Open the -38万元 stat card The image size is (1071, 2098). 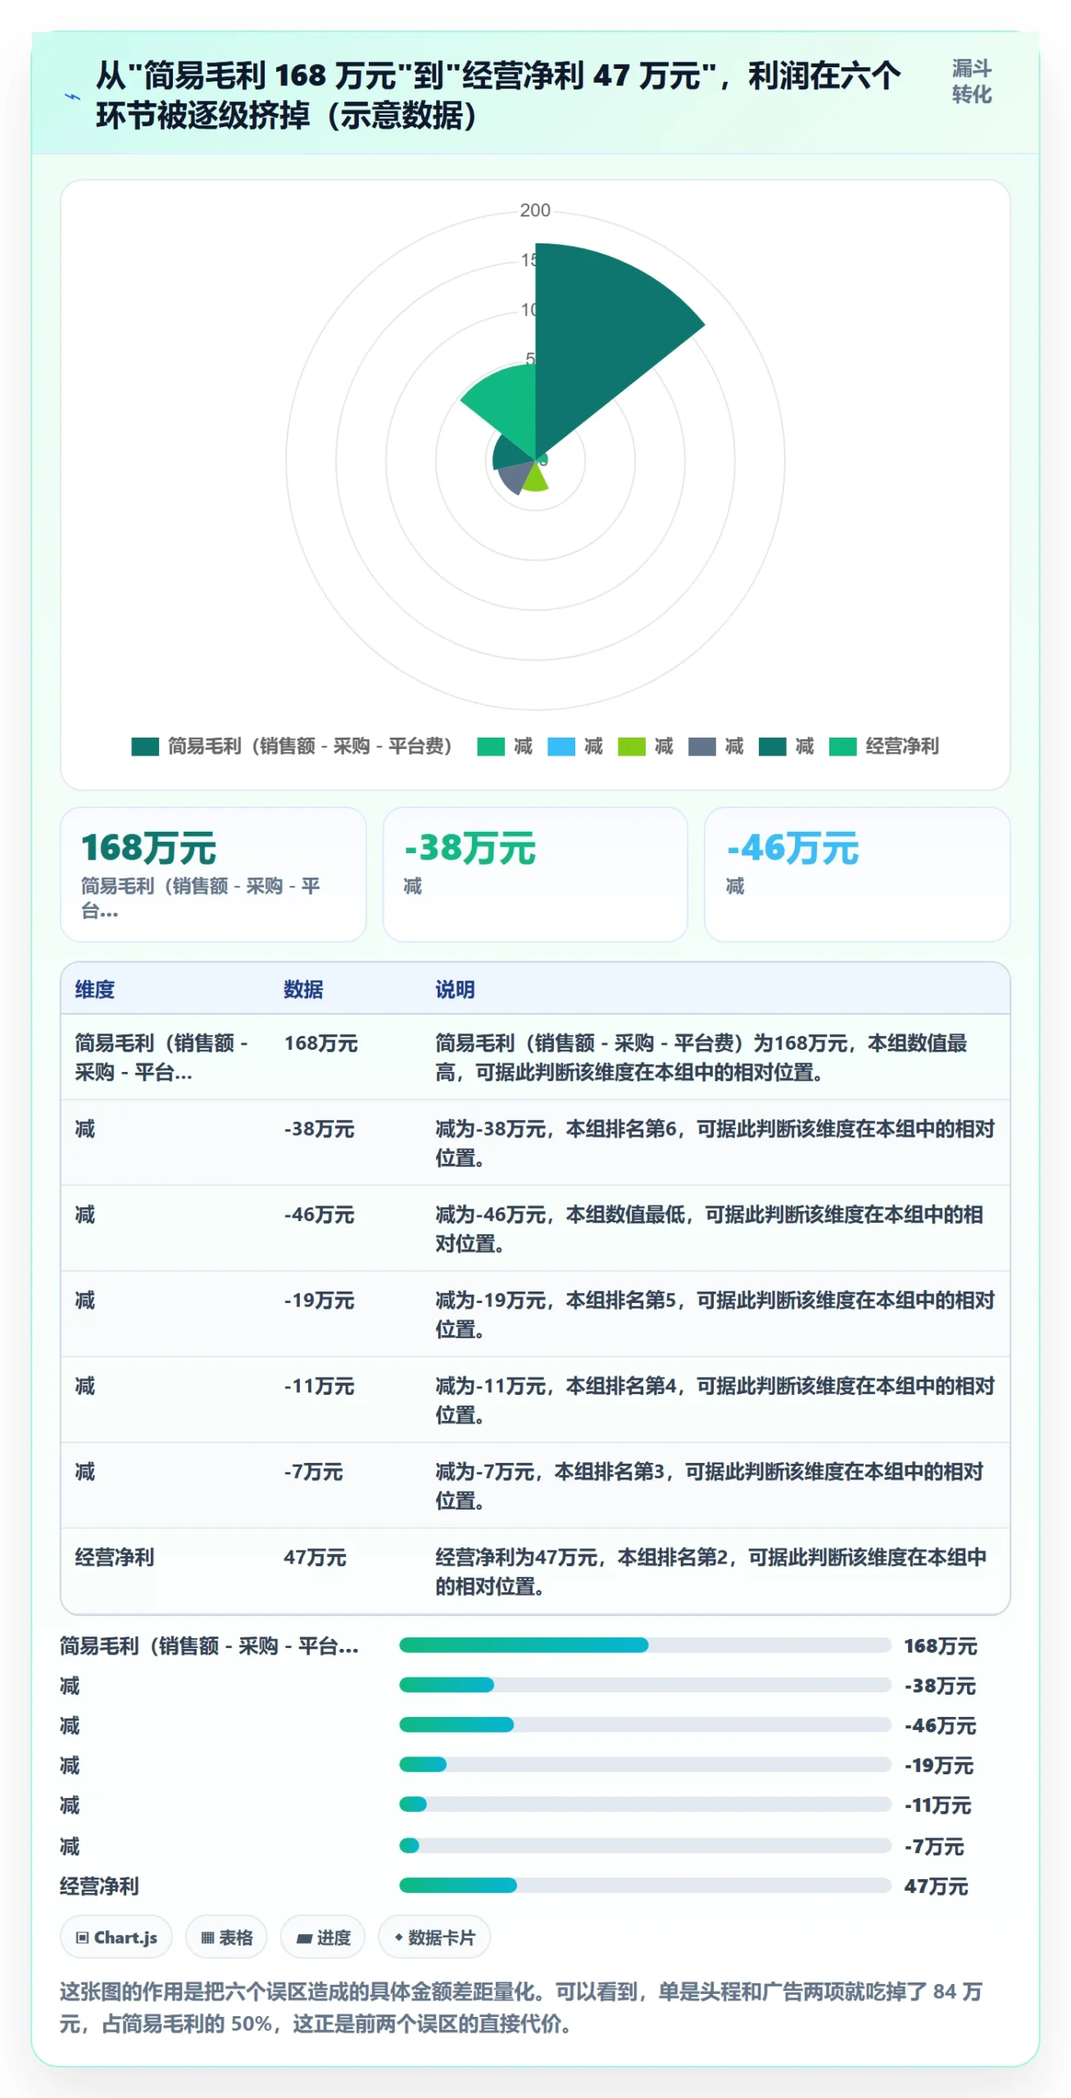click(535, 874)
